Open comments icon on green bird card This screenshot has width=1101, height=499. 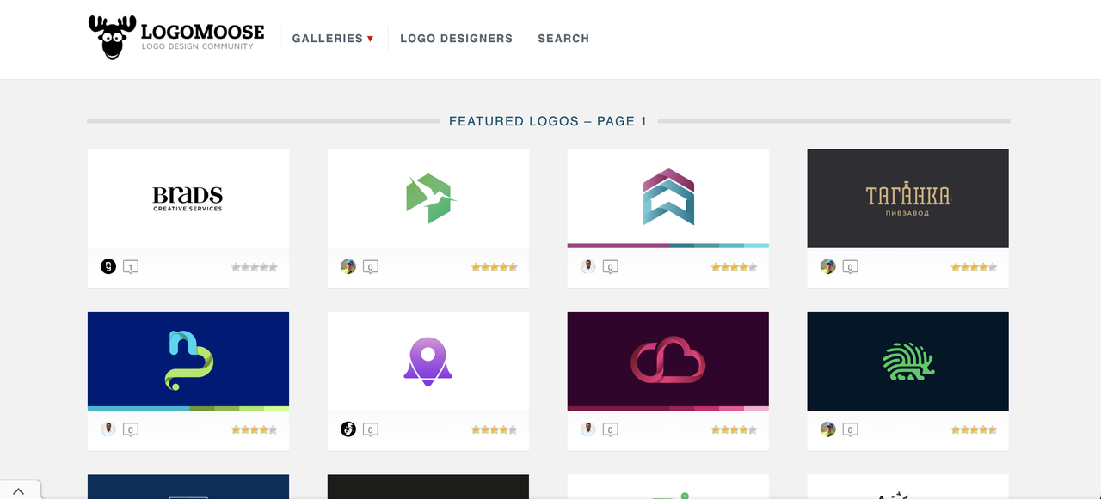point(371,267)
